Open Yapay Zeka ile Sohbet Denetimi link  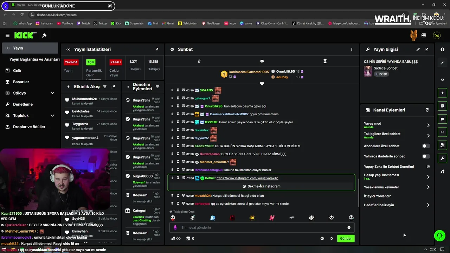pyautogui.click(x=397, y=167)
